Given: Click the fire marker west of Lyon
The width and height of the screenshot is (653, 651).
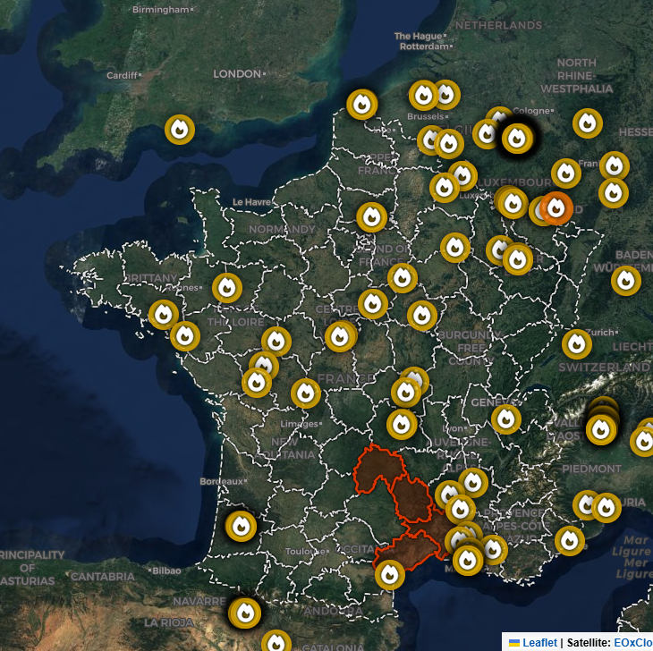Looking at the screenshot, I should coord(402,425).
